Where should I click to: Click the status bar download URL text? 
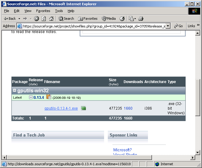point(69,164)
